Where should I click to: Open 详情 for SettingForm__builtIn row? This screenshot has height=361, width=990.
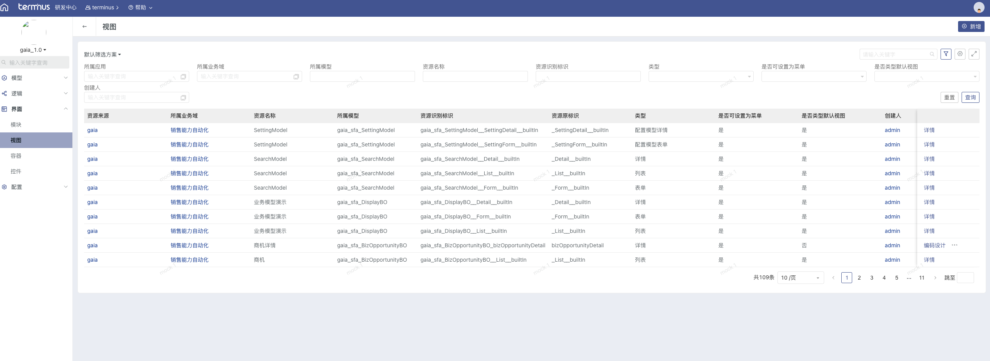coord(929,144)
